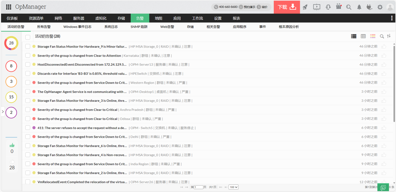This screenshot has height=192, width=396.
Task: Open the apps grid menu icon
Action: pyautogui.click(x=9, y=7)
